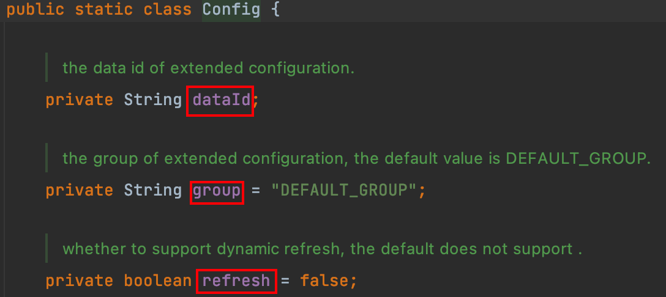Click the Config class name
The height and width of the screenshot is (297, 666).
click(x=231, y=10)
